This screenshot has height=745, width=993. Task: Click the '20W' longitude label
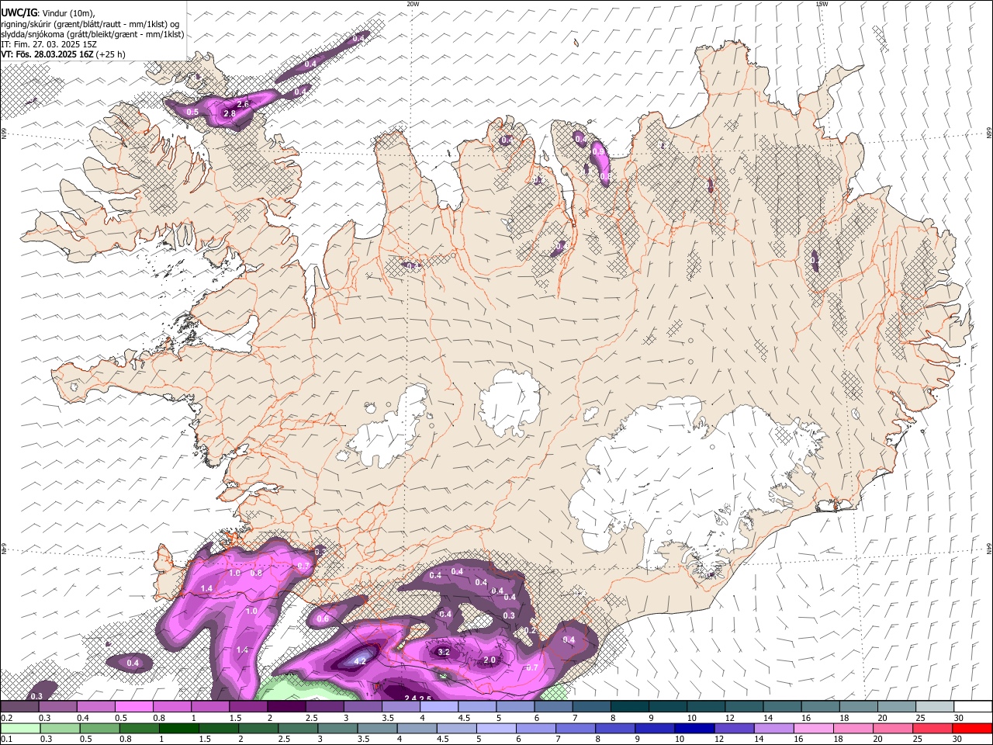pos(413,4)
